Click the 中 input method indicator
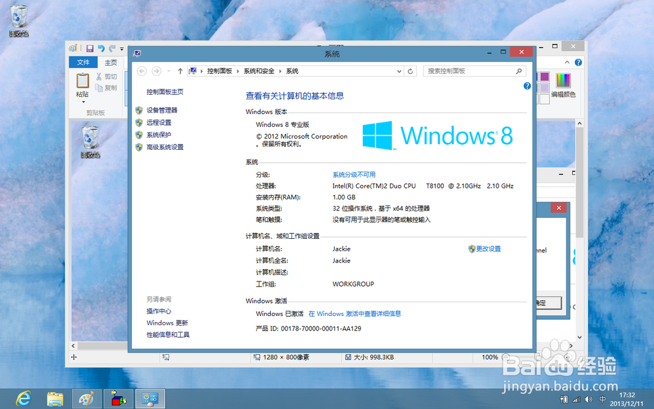This screenshot has height=409, width=654. (602, 399)
